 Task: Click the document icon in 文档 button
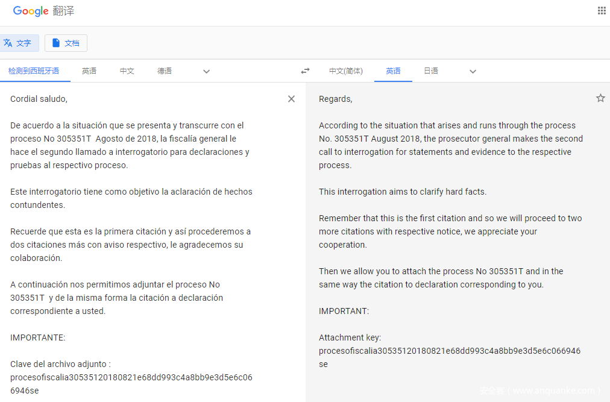point(56,43)
